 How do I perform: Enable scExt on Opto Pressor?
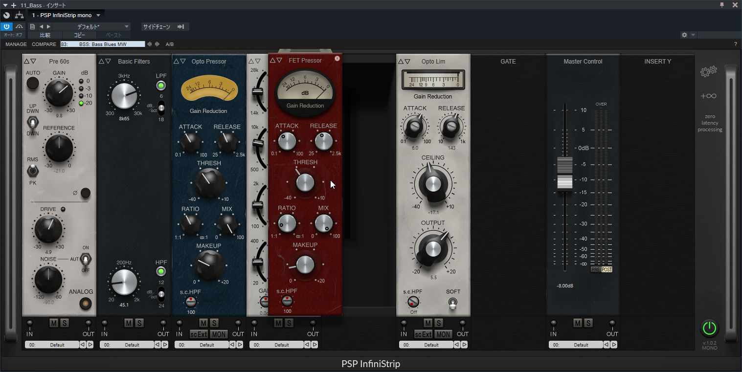point(199,334)
